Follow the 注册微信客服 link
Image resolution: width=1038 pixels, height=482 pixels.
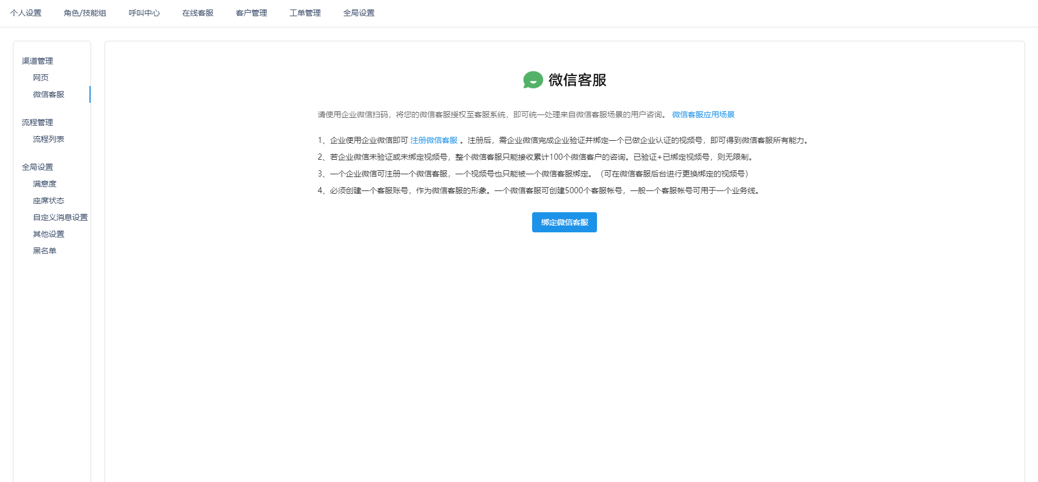click(434, 140)
